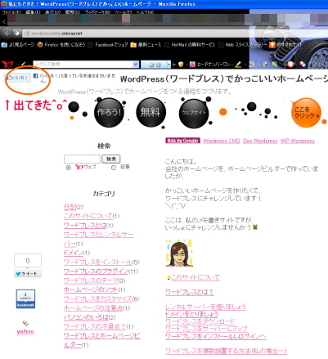Open the パソコンのいろは category link

coord(86,317)
